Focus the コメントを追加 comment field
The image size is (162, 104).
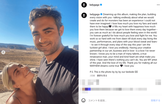pos(118,100)
